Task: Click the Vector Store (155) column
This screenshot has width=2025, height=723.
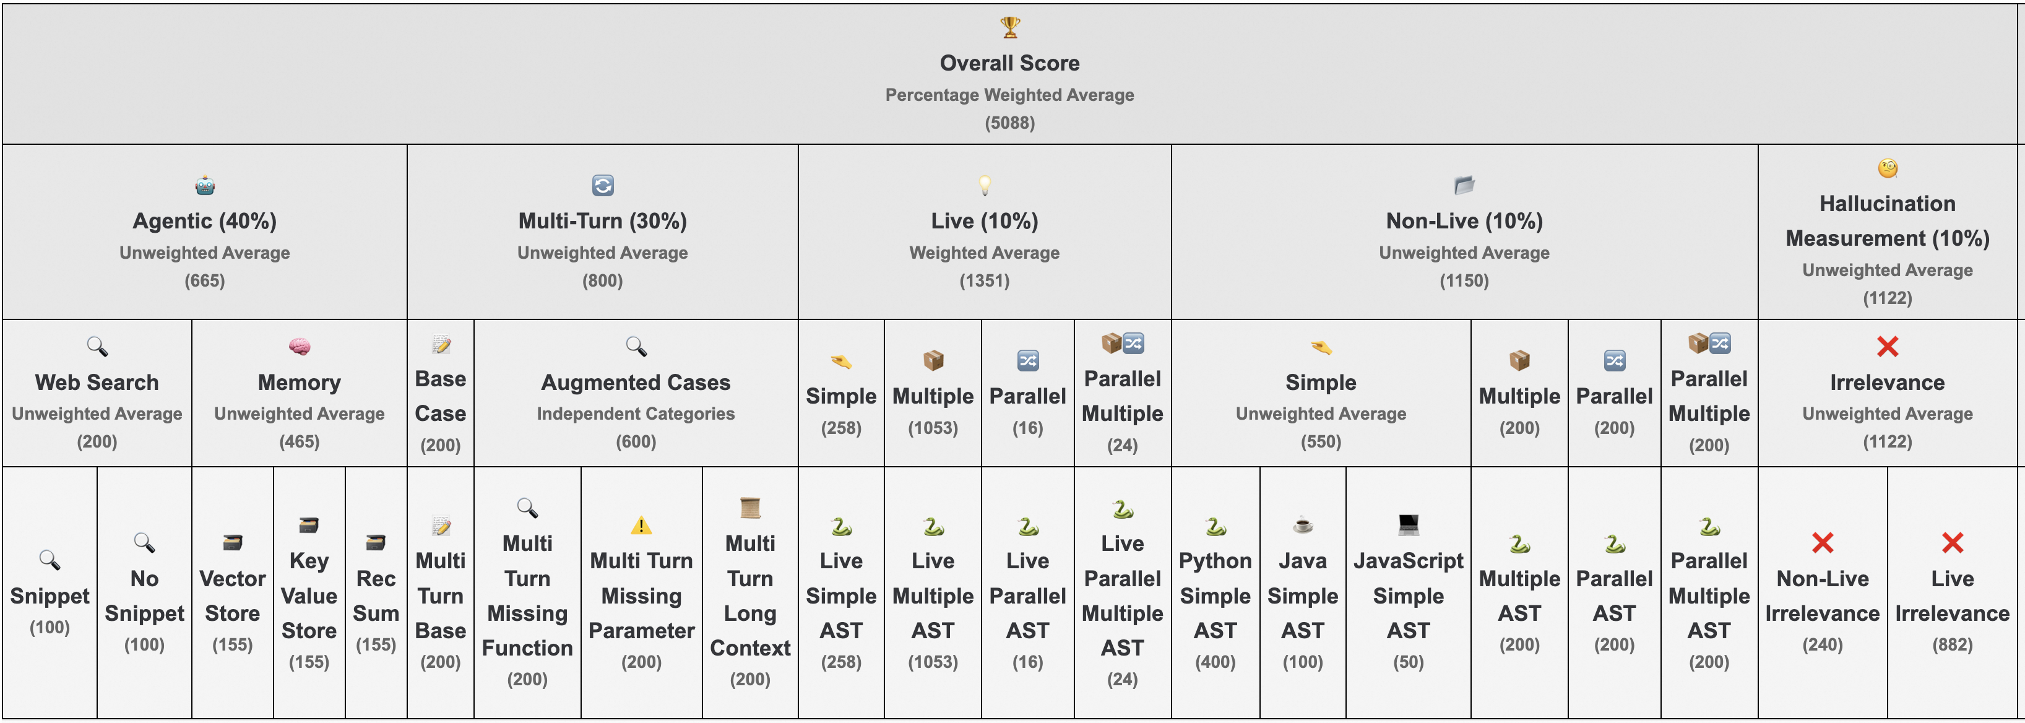Action: coord(232,594)
